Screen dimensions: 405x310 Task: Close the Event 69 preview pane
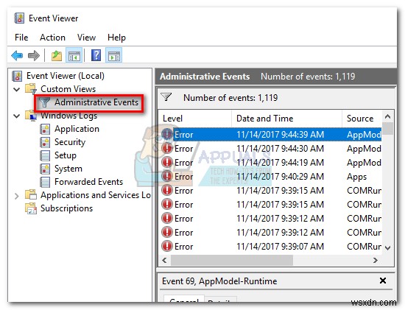(x=383, y=281)
